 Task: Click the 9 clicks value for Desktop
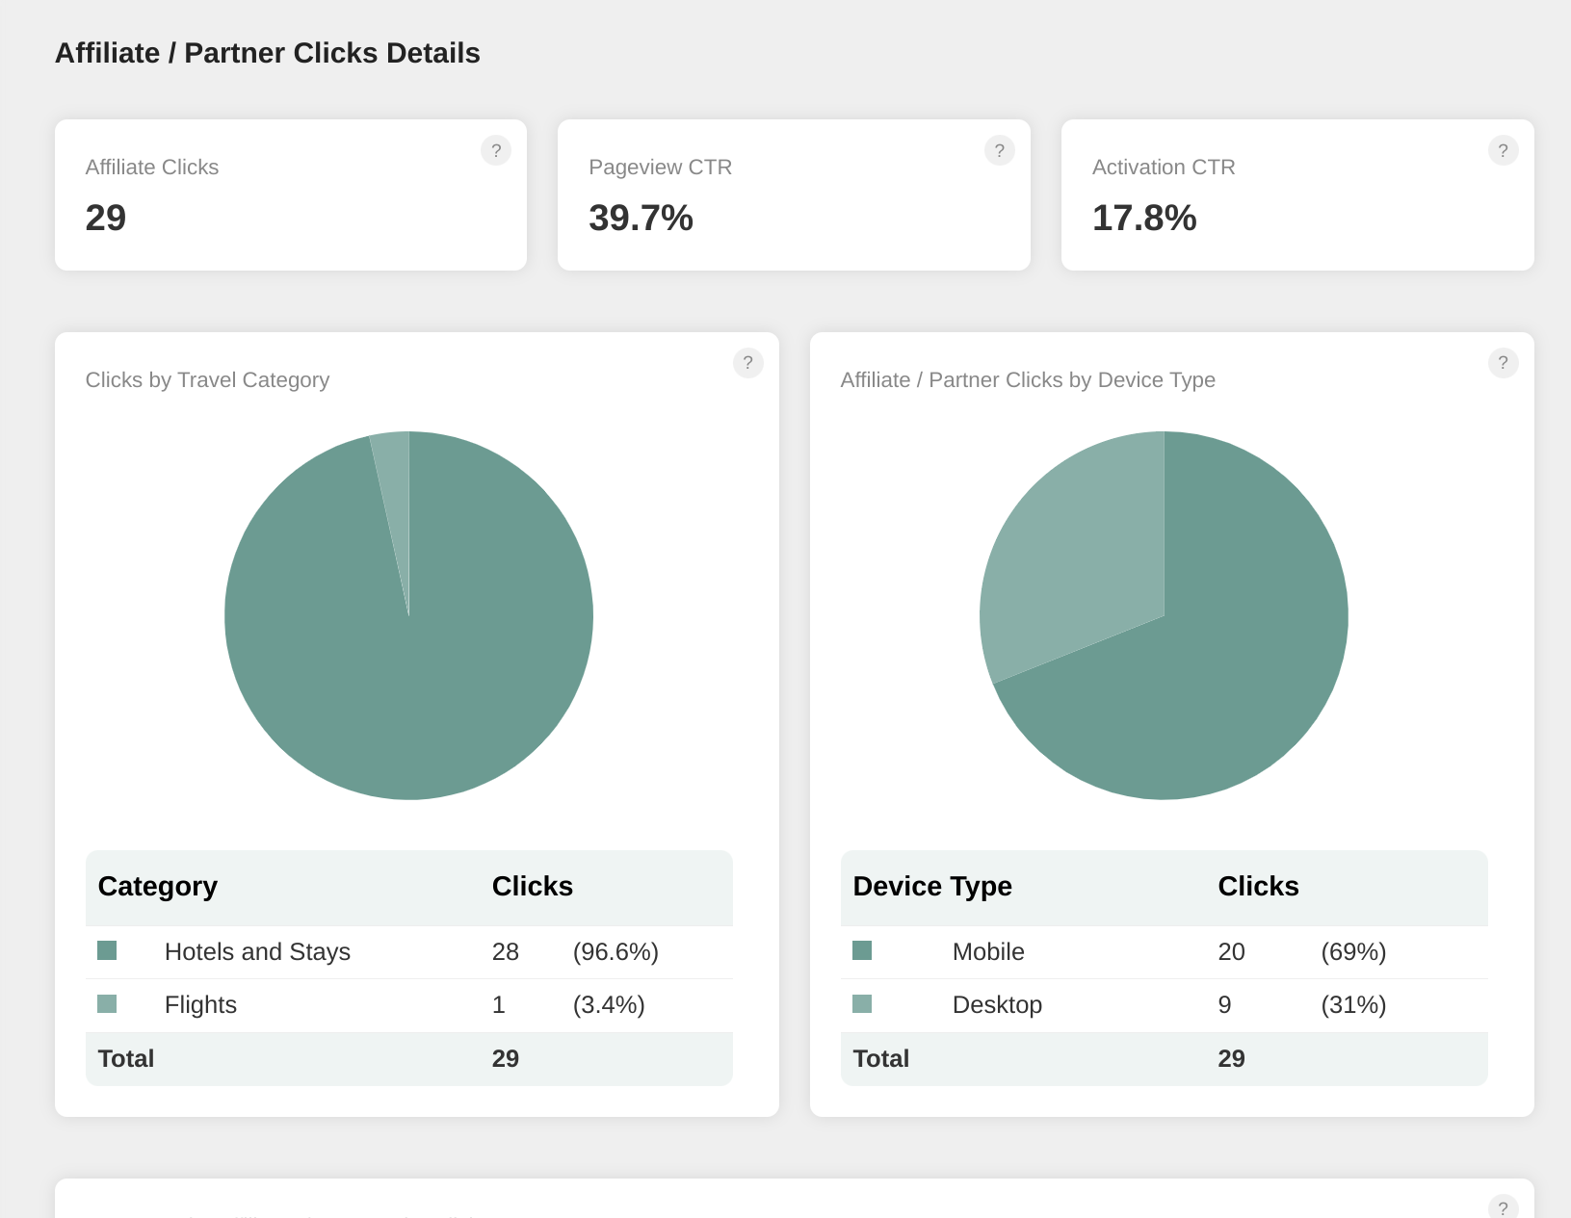coord(1225,1004)
